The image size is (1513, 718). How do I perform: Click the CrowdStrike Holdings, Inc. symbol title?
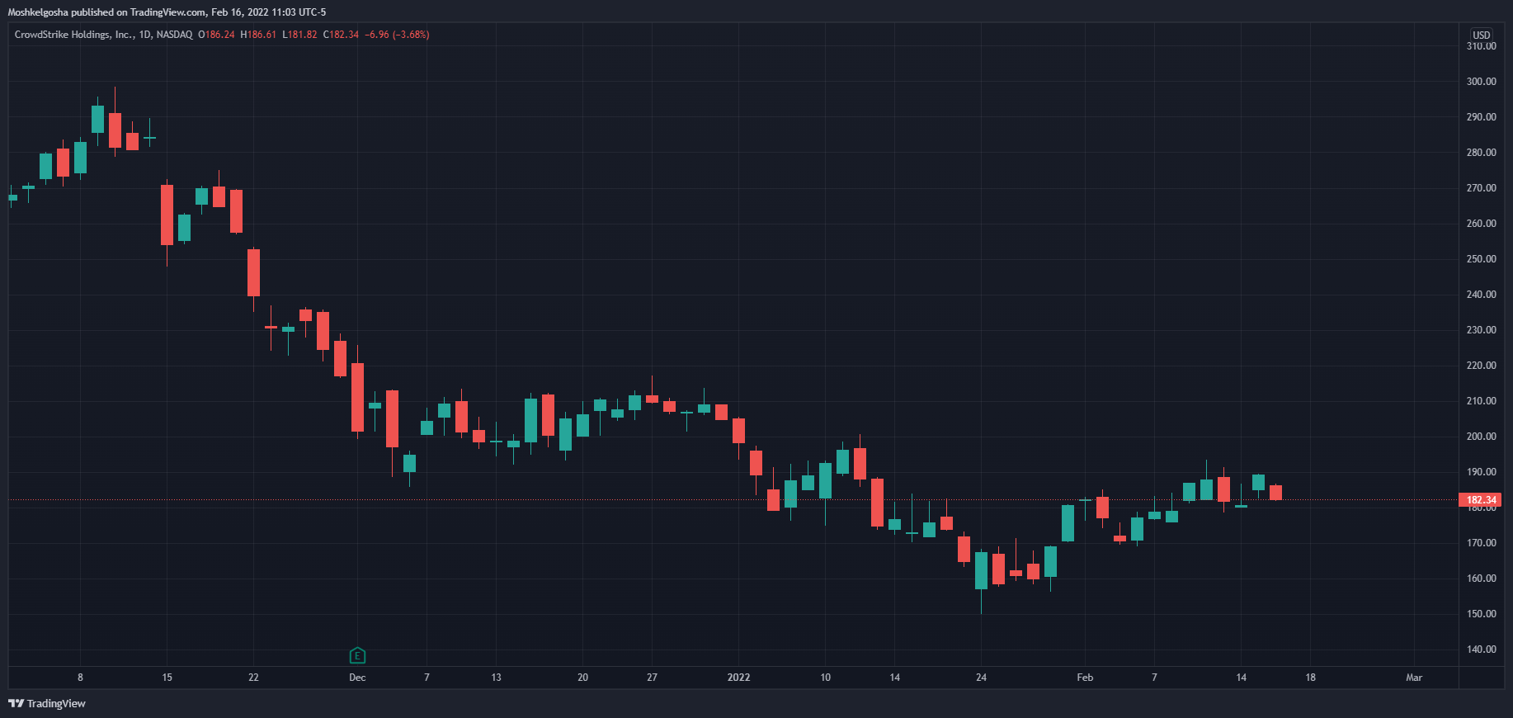tap(74, 35)
